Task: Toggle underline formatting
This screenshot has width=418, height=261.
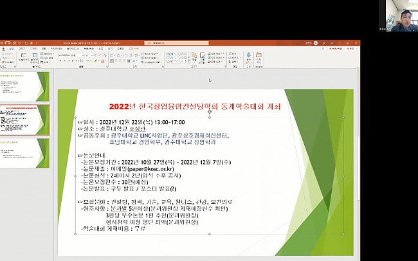Action: (69, 61)
